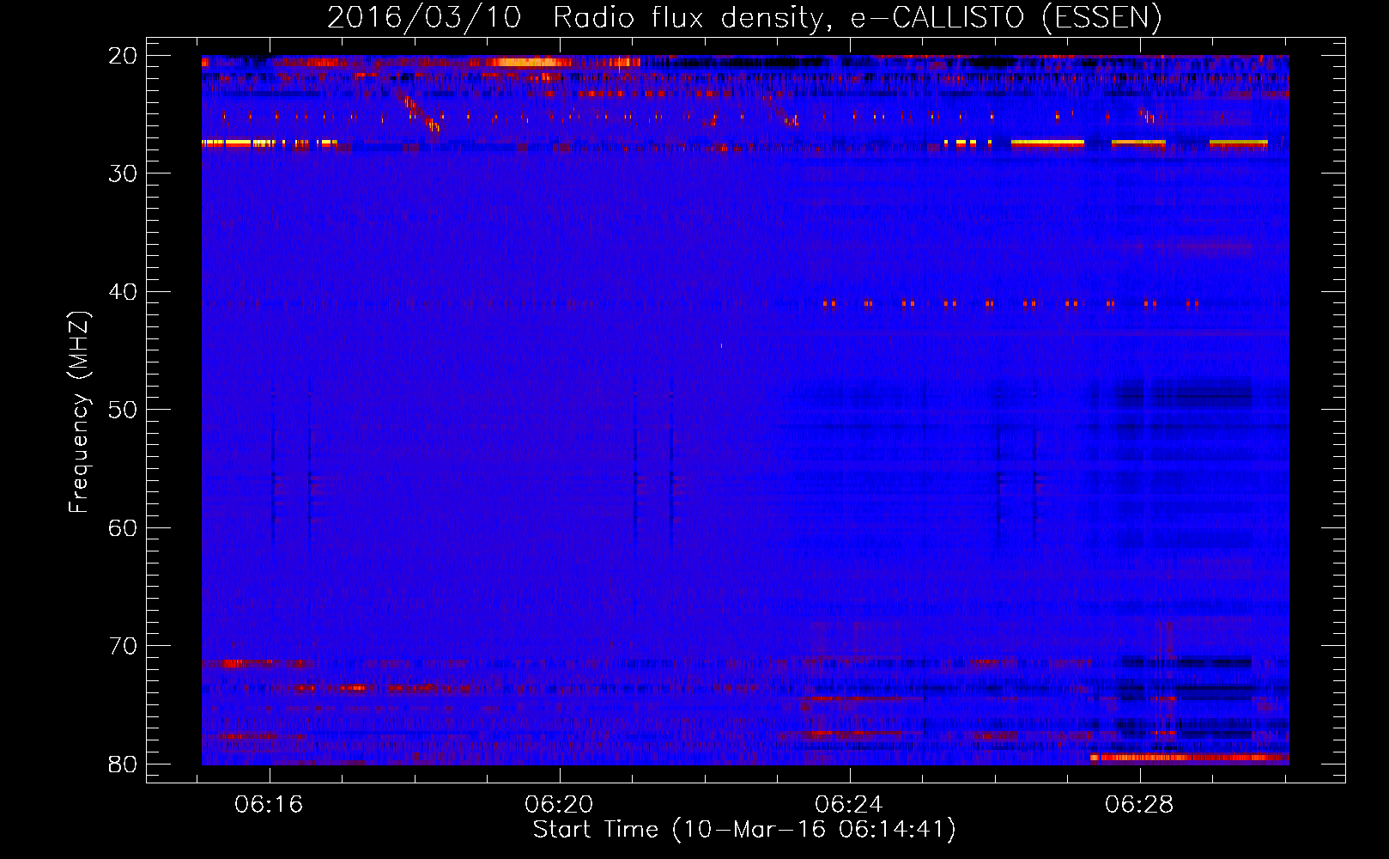Click the 06:28 time tick label
The height and width of the screenshot is (859, 1389).
click(1139, 805)
